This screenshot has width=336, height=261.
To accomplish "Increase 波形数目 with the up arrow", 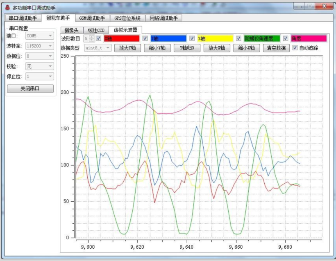I will [92, 37].
